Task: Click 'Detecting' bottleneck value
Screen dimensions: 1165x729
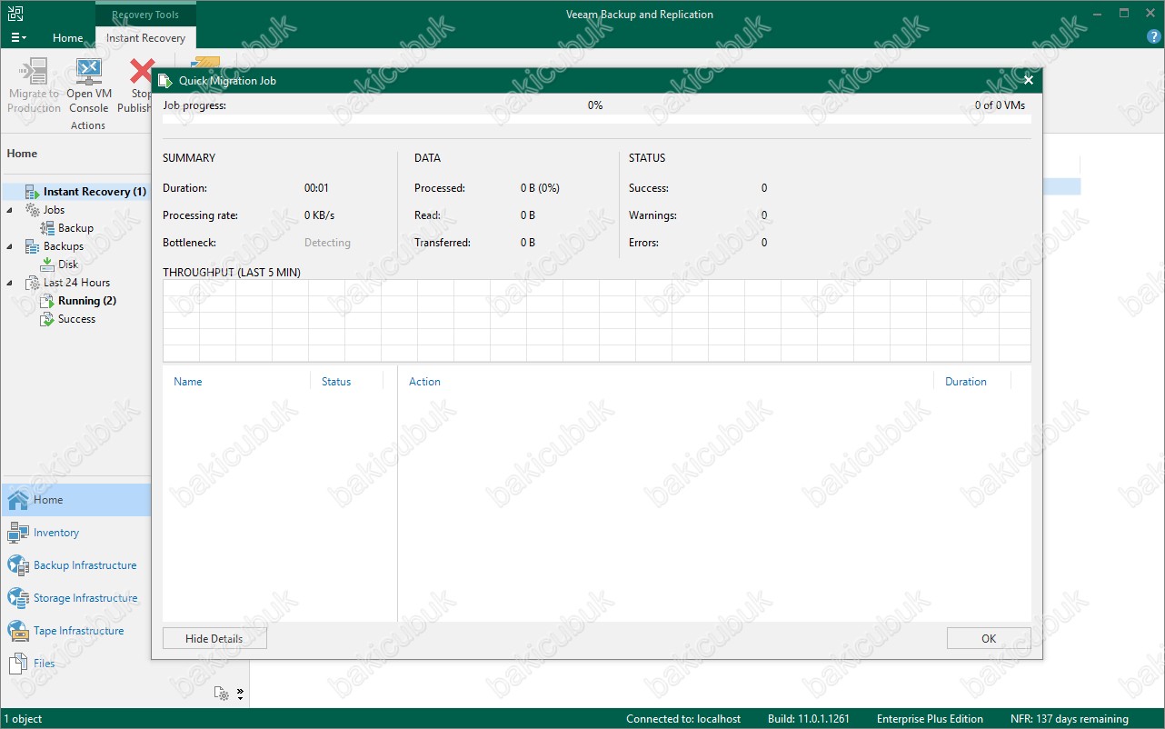Action: point(327,243)
